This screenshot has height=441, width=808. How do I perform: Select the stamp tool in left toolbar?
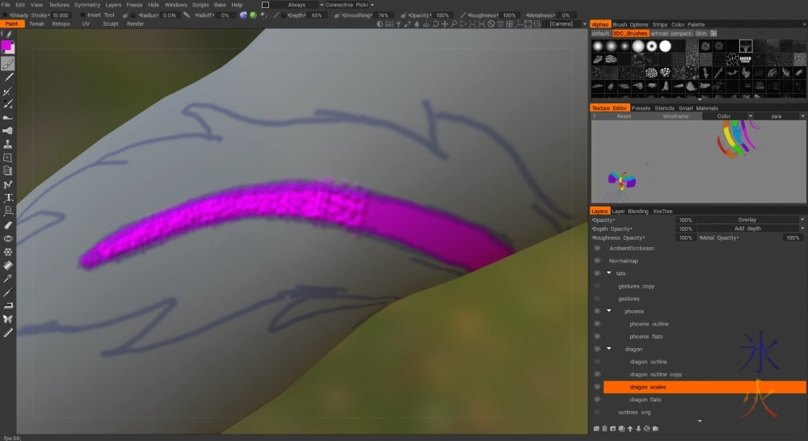[8, 144]
